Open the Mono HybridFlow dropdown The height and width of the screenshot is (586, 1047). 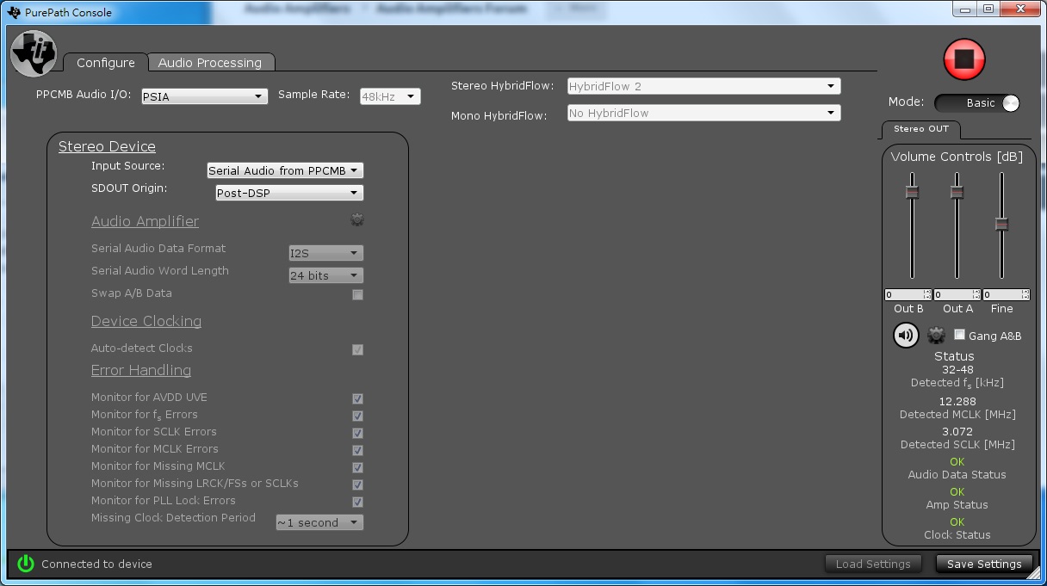click(x=703, y=113)
